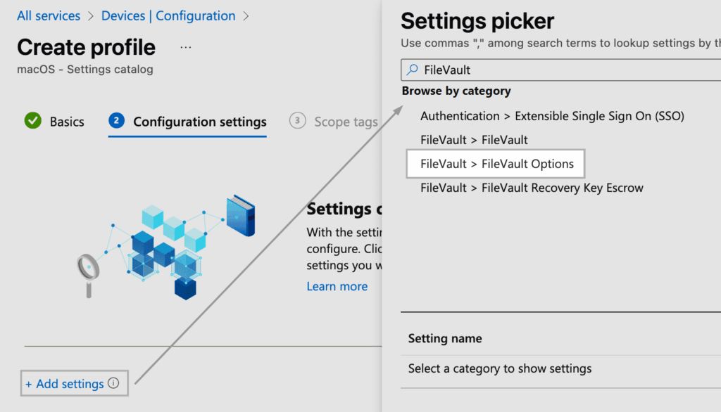This screenshot has width=721, height=412.
Task: Open the Devices | Configuration breadcrumb
Action: click(168, 15)
